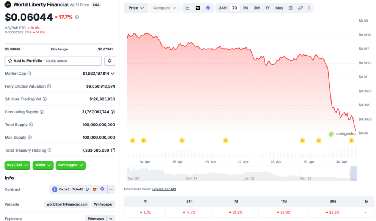Copy the chart link via chain icon
Image resolution: width=376 pixels, height=221 pixels.
pyautogui.click(x=300, y=8)
